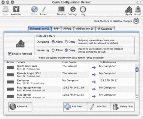Click the arrow in the World Wide Web row
This screenshot has width=143, height=119.
tap(94, 68)
